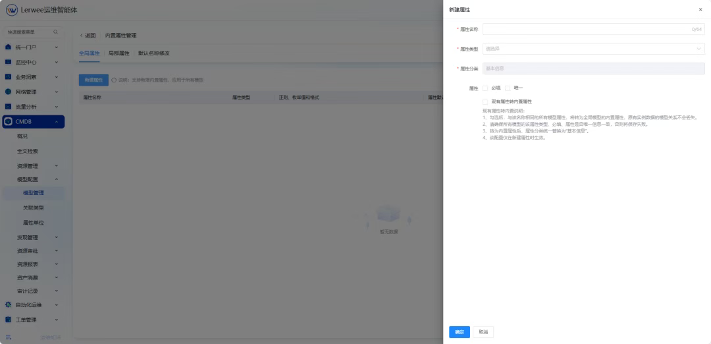This screenshot has height=344, width=711.
Task: Click the 取消 button
Action: coord(483,332)
